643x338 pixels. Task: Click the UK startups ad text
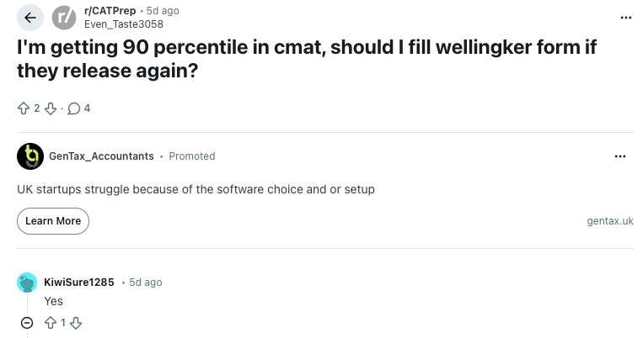coord(196,189)
